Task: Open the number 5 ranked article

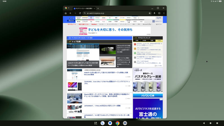Action: click(148, 62)
